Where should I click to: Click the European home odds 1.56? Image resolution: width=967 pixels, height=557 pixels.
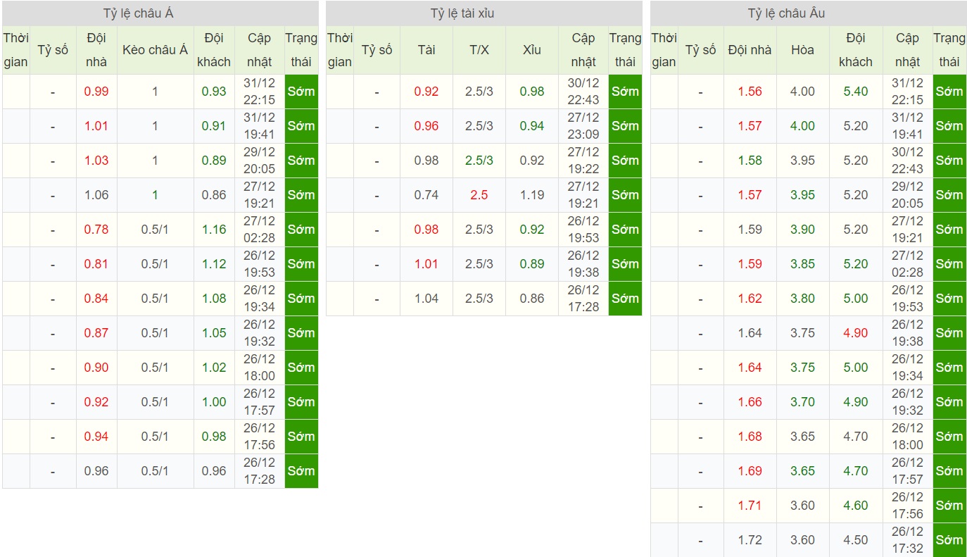pos(750,92)
